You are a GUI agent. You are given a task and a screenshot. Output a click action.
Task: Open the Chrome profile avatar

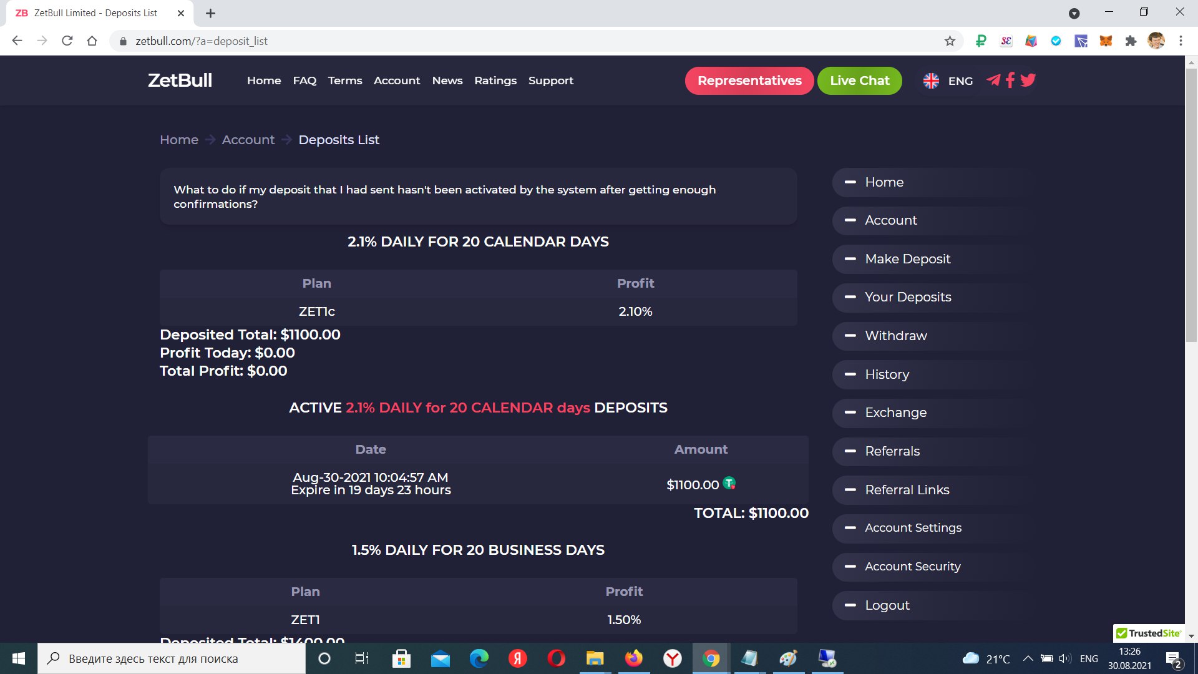point(1156,41)
